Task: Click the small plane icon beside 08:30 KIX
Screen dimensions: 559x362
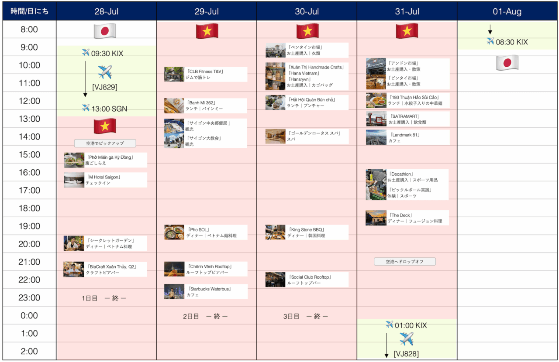Action: [490, 42]
